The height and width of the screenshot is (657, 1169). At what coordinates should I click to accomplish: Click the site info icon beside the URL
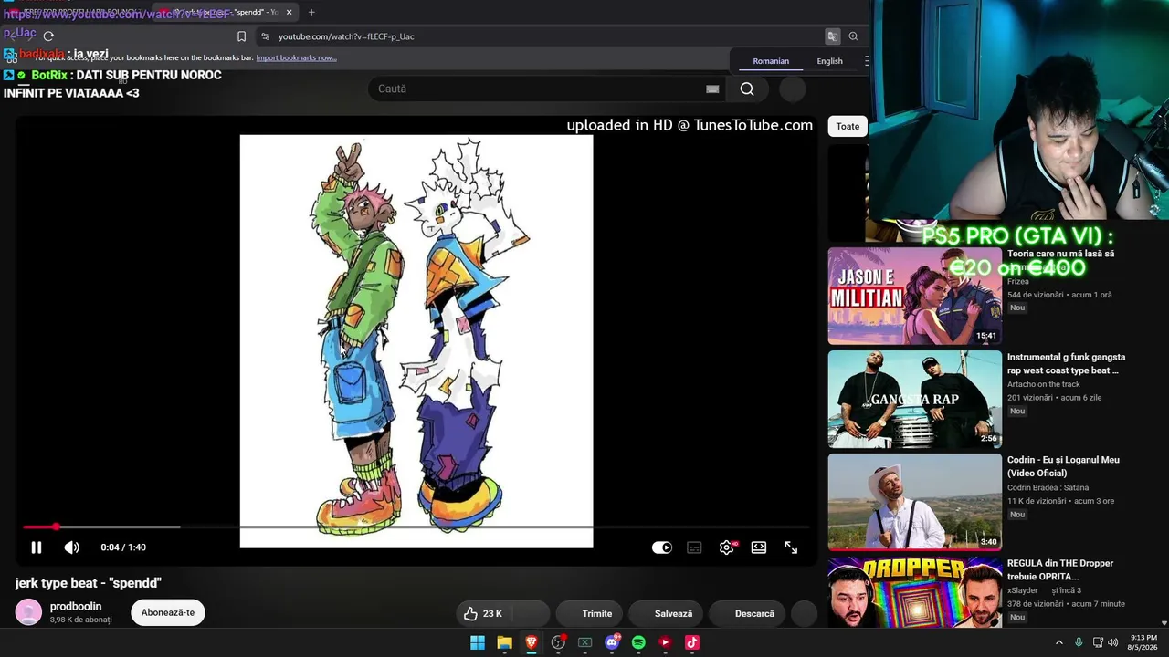[265, 36]
